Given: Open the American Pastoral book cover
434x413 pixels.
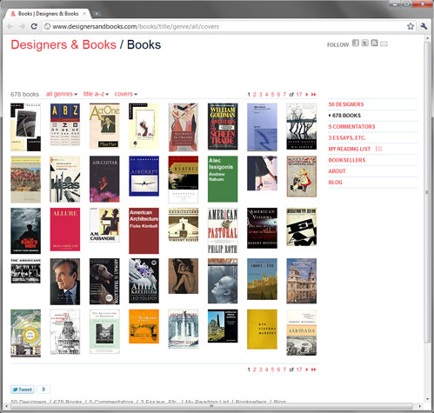Looking at the screenshot, I should pyautogui.click(x=223, y=230).
